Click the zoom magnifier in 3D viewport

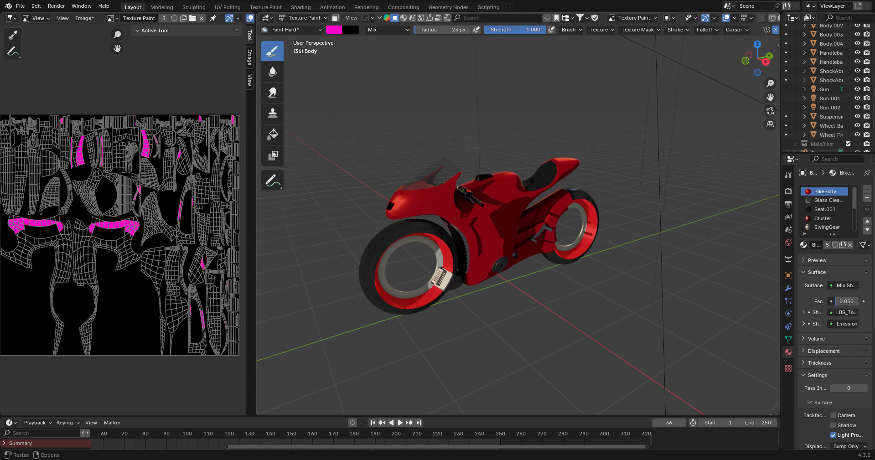point(770,83)
